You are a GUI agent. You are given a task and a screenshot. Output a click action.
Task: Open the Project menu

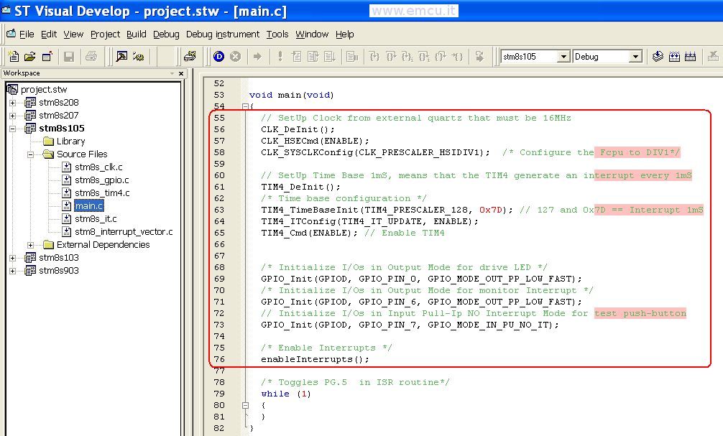click(x=105, y=34)
